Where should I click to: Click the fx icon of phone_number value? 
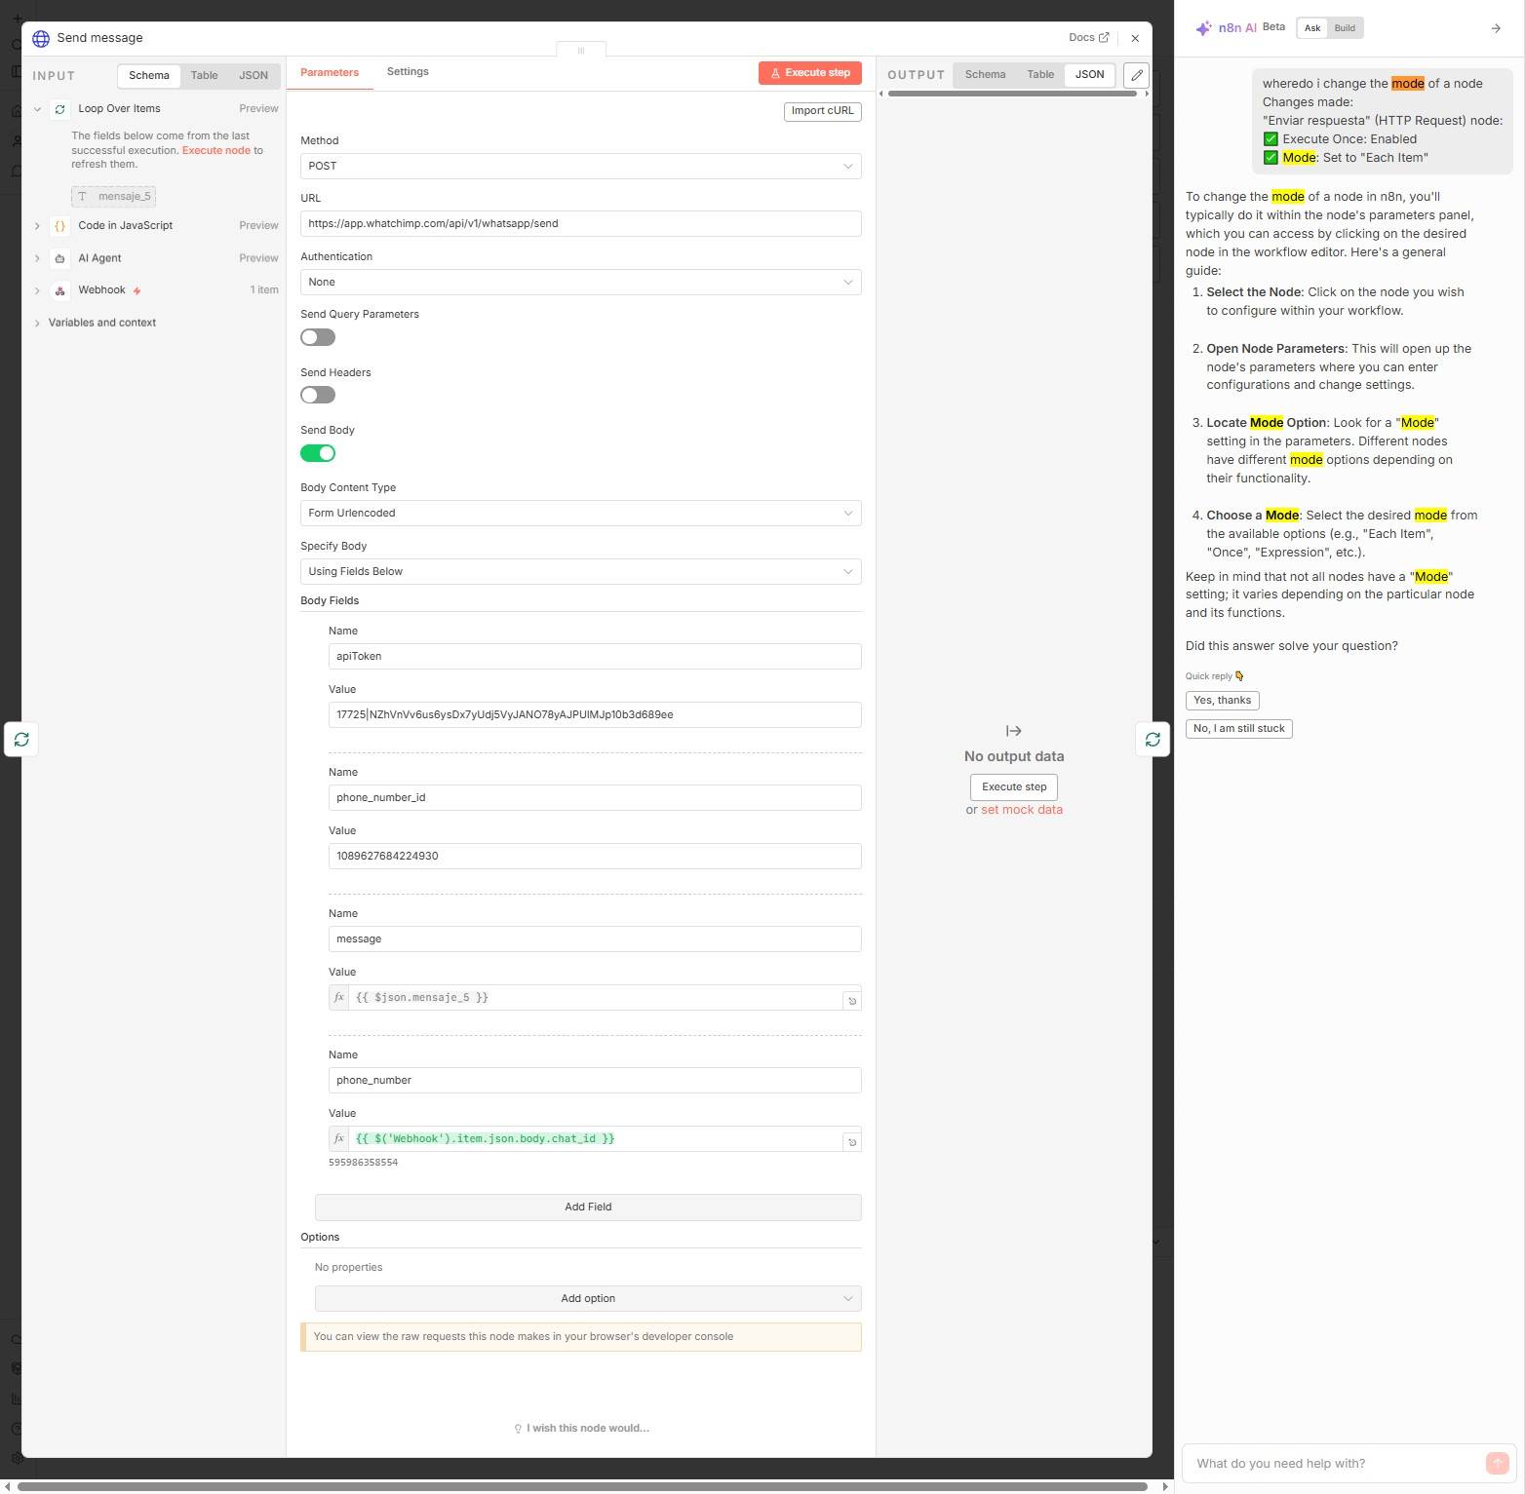tap(339, 1139)
